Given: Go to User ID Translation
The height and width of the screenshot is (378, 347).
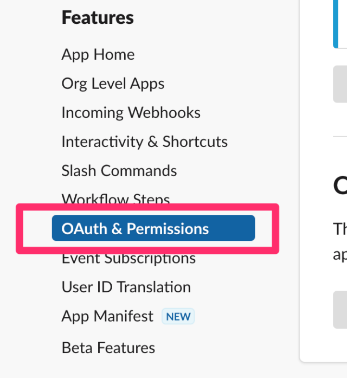Looking at the screenshot, I should pyautogui.click(x=126, y=287).
